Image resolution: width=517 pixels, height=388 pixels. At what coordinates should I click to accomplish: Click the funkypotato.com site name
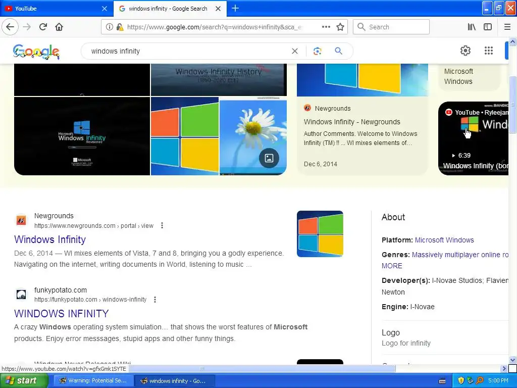pos(61,290)
